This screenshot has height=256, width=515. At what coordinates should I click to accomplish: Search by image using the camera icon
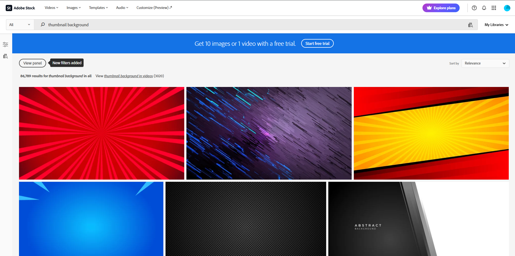click(471, 25)
